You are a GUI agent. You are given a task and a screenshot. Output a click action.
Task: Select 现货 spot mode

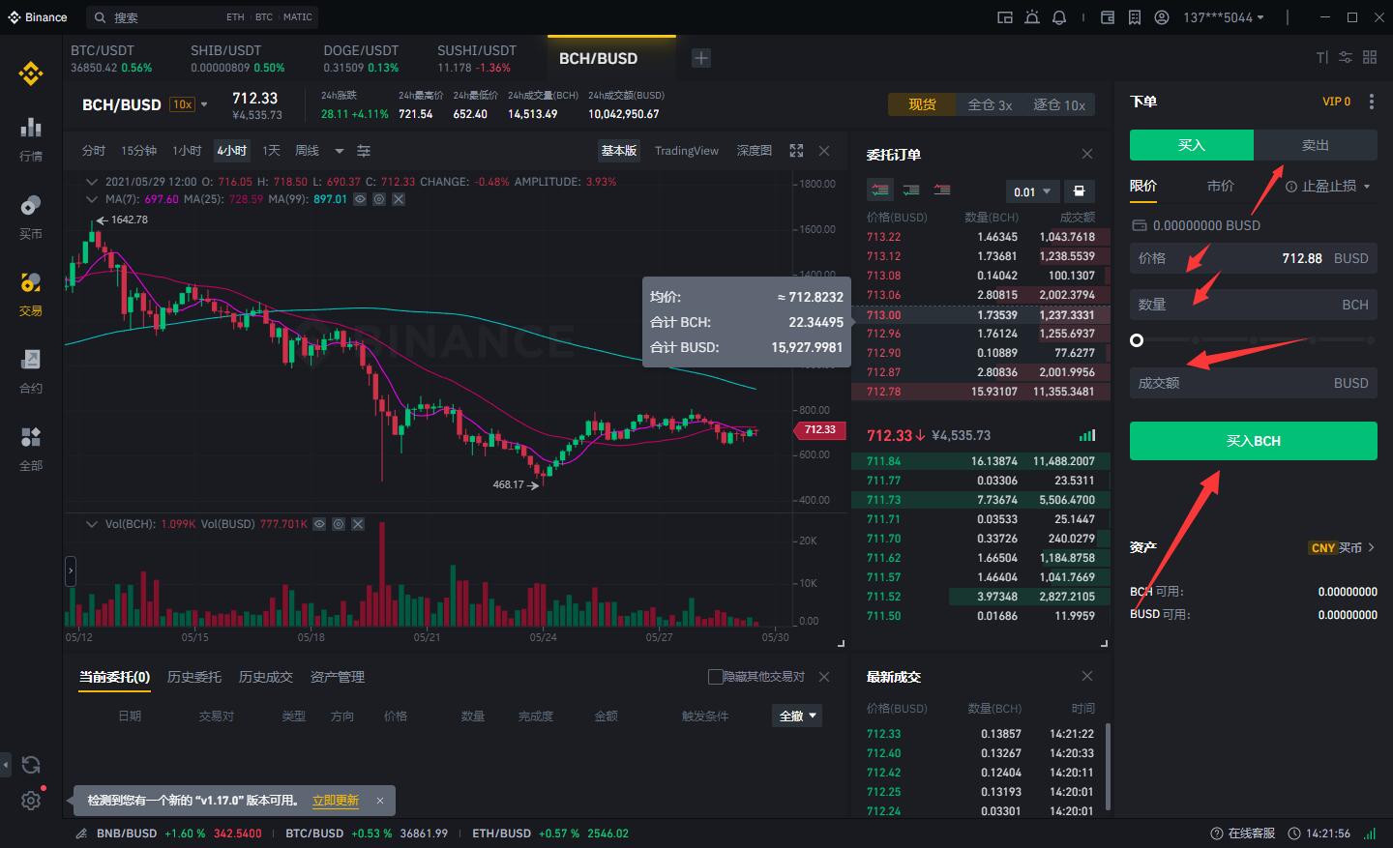click(x=922, y=104)
